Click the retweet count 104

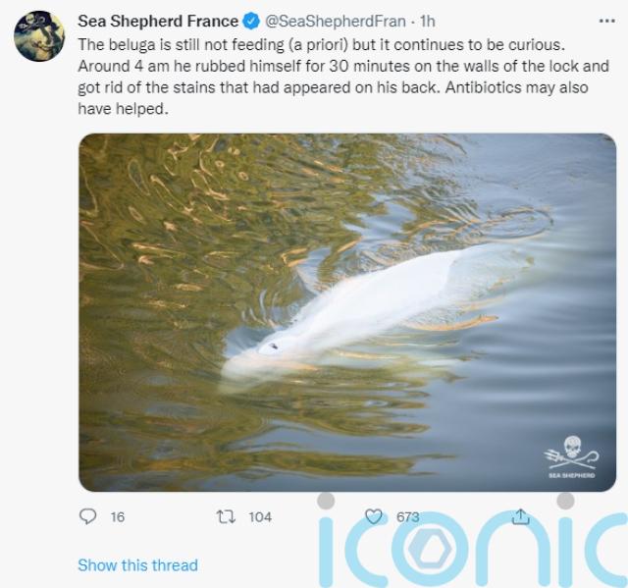point(260,516)
